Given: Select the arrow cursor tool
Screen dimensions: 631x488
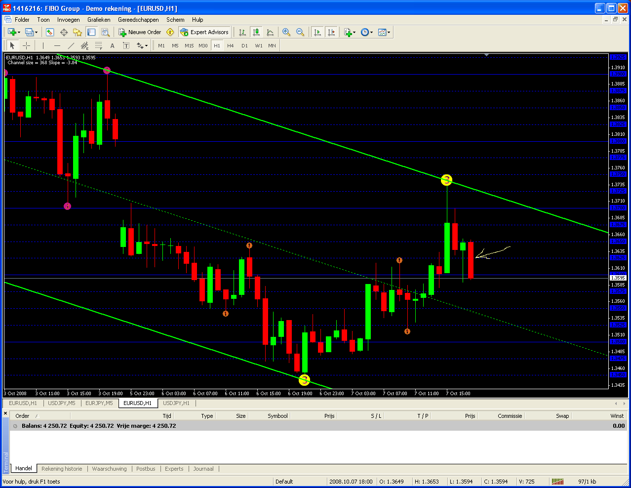Looking at the screenshot, I should [12, 45].
